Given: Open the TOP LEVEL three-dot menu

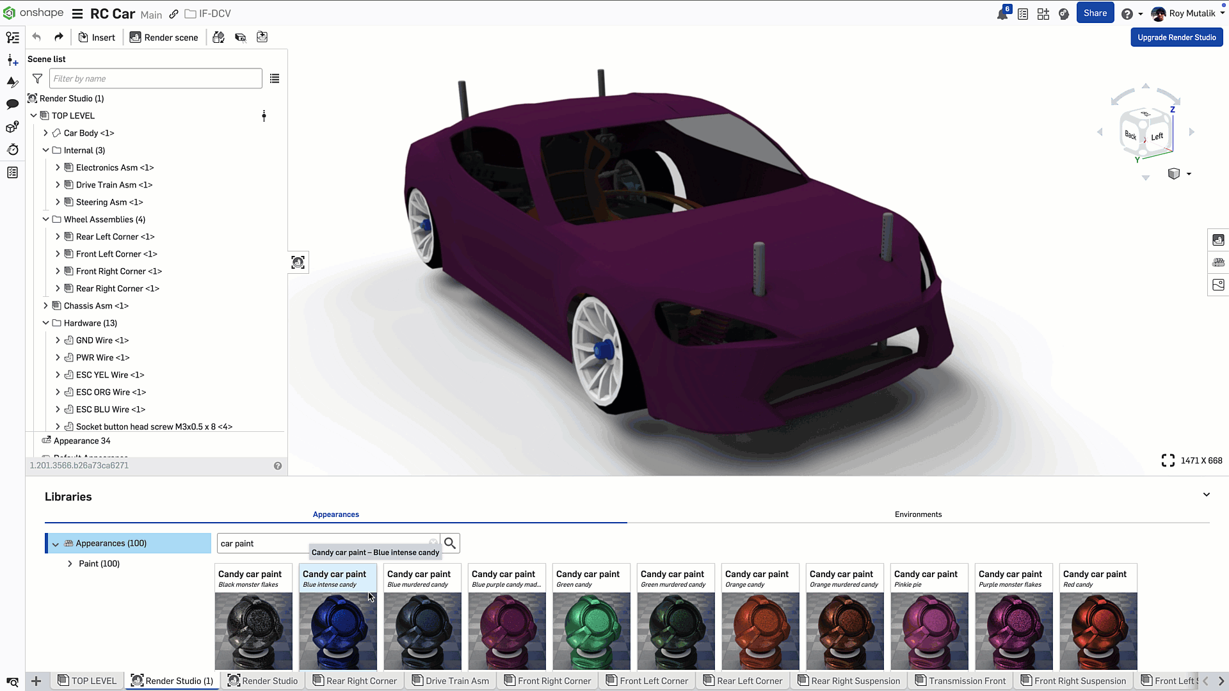Looking at the screenshot, I should (264, 116).
